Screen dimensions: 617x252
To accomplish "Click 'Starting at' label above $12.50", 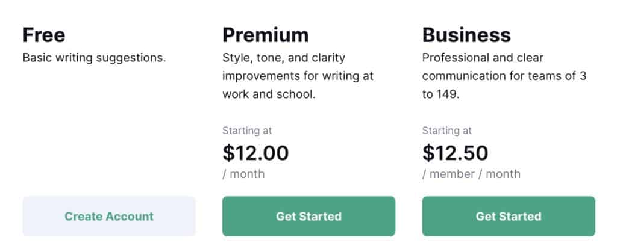I will coord(447,131).
